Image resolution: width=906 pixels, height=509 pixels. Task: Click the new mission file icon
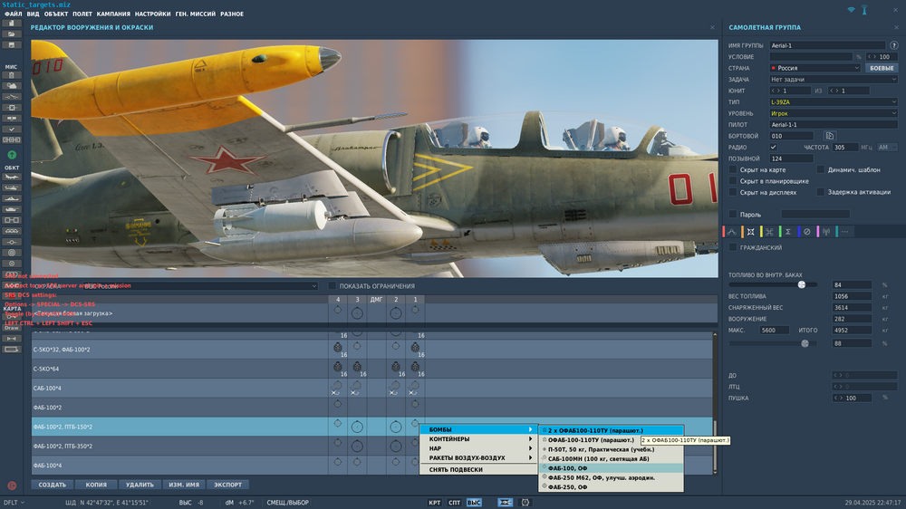tap(12, 24)
